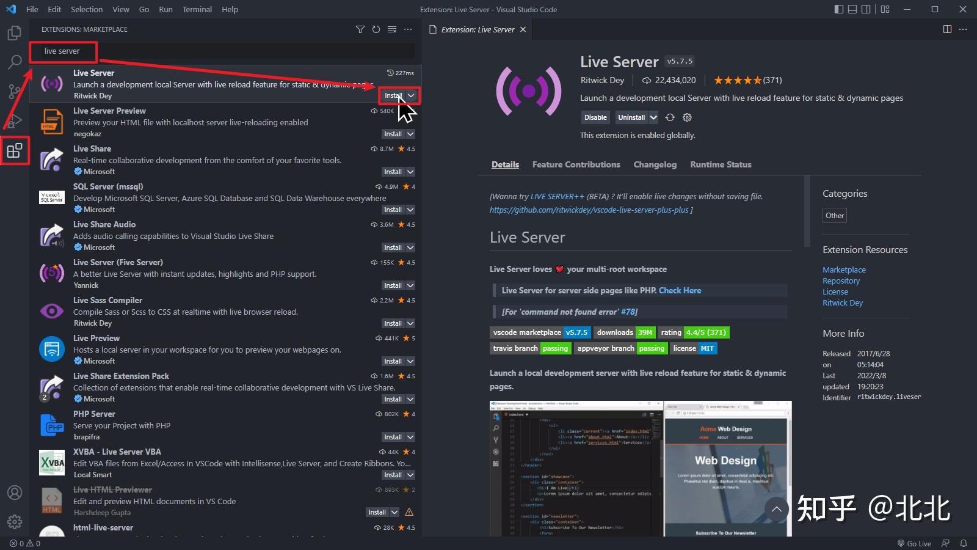The image size is (977, 550).
Task: Click Go Live in the status bar
Action: coord(915,543)
